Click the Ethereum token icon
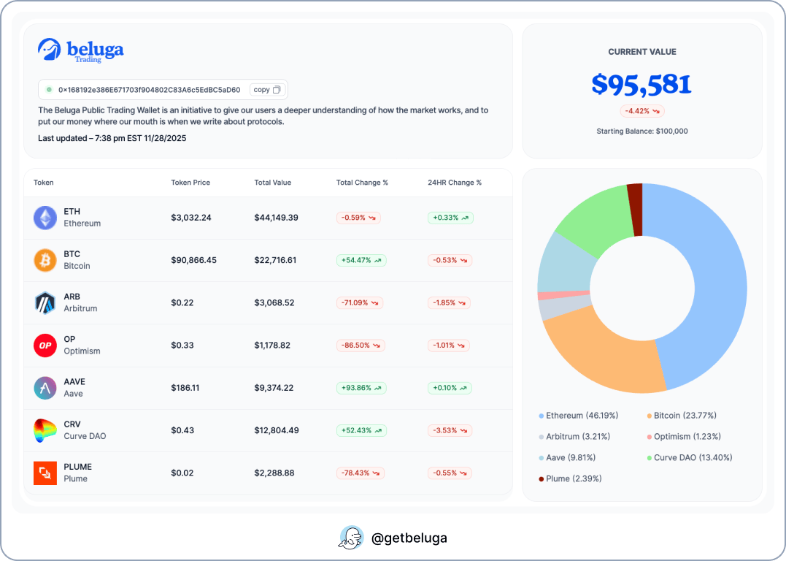This screenshot has width=786, height=561. [x=45, y=218]
